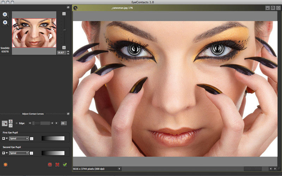Click the Second Eye Pupil label
This screenshot has width=282, height=176.
tap(12, 147)
